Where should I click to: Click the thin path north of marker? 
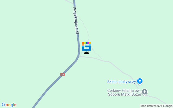point(86,29)
